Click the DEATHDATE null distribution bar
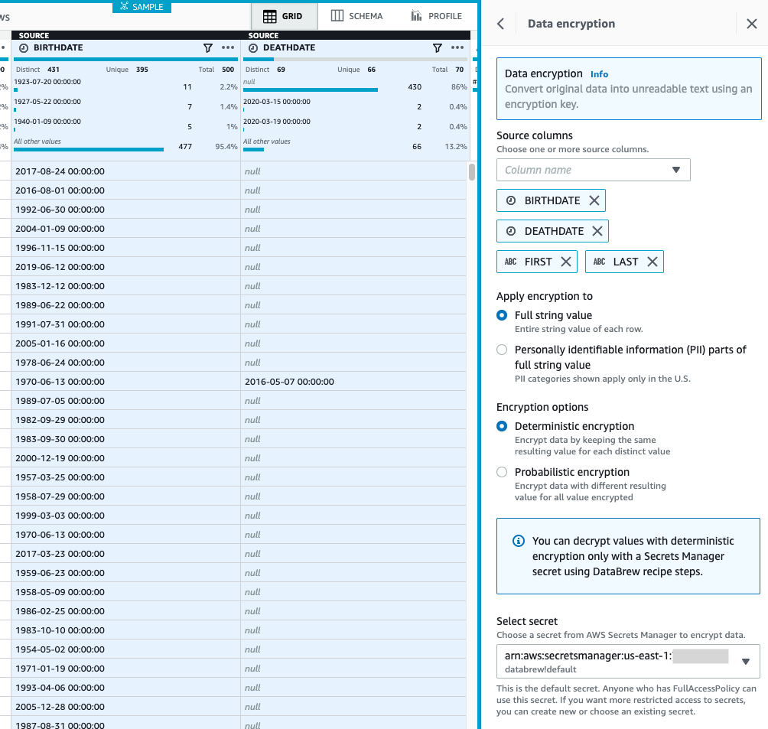768x729 pixels. [x=311, y=90]
